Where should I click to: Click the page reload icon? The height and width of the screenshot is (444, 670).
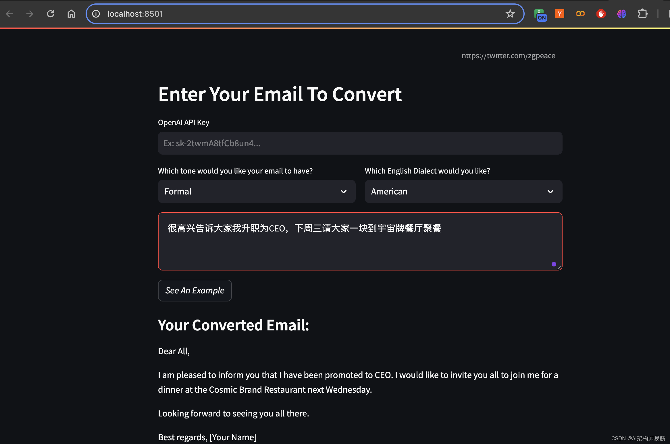tap(50, 13)
